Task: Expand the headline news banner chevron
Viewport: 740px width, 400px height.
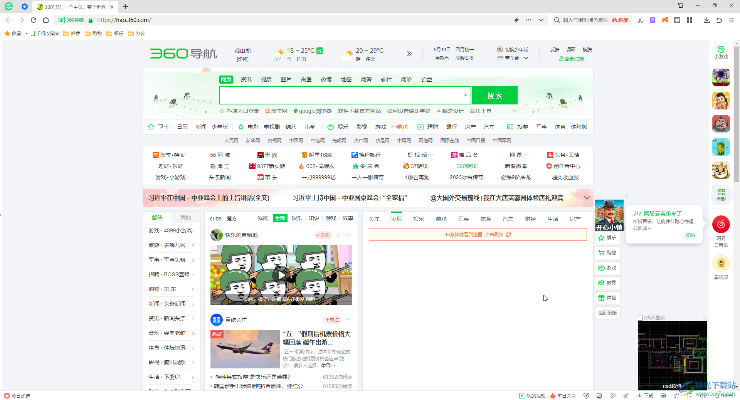Action: coord(587,198)
